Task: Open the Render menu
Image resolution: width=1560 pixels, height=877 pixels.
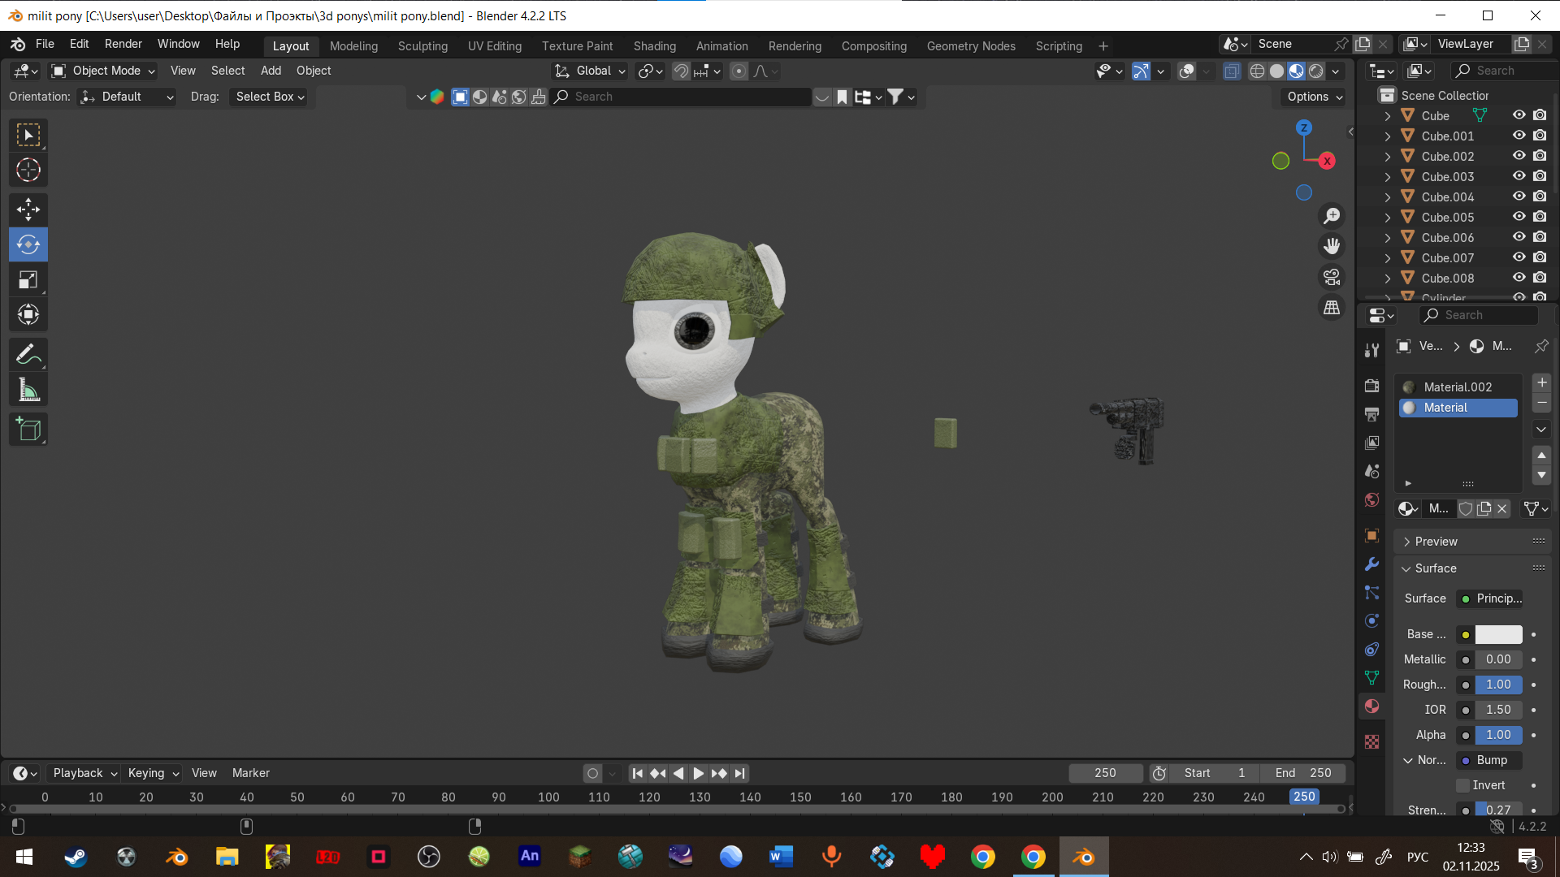Action: pos(123,44)
